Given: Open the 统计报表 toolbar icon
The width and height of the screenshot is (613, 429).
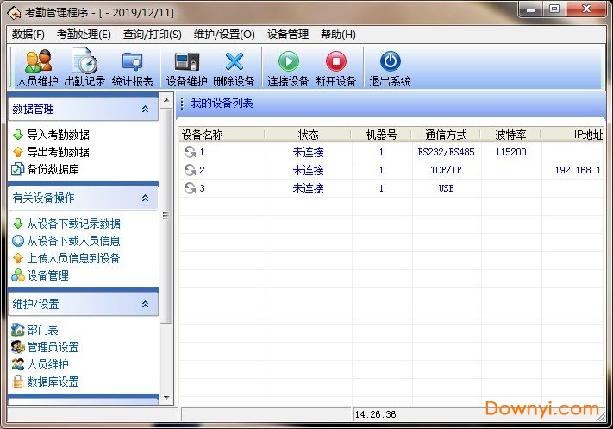Looking at the screenshot, I should click(132, 68).
